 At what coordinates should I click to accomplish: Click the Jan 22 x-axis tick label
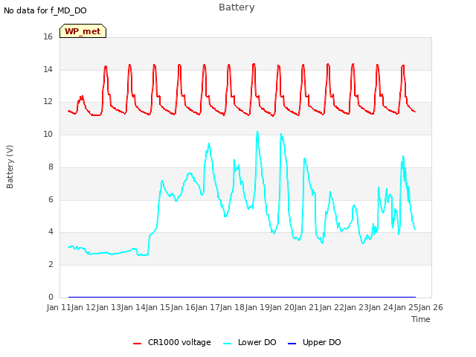(331, 307)
